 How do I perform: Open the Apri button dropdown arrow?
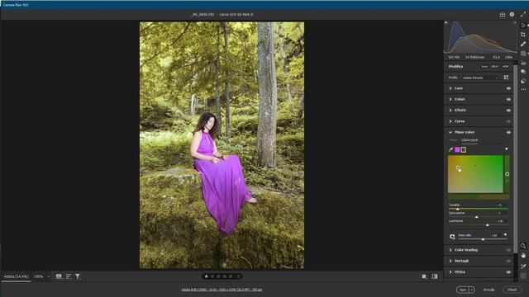[x=472, y=290]
